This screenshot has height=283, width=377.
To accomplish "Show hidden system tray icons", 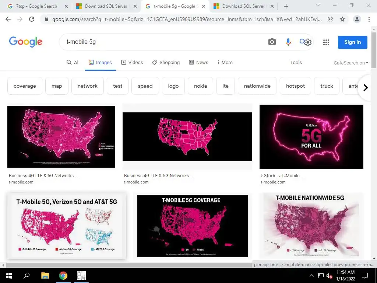I will 311,276.
